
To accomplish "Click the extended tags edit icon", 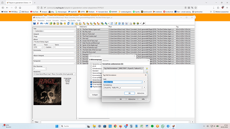I will click(112, 23).
